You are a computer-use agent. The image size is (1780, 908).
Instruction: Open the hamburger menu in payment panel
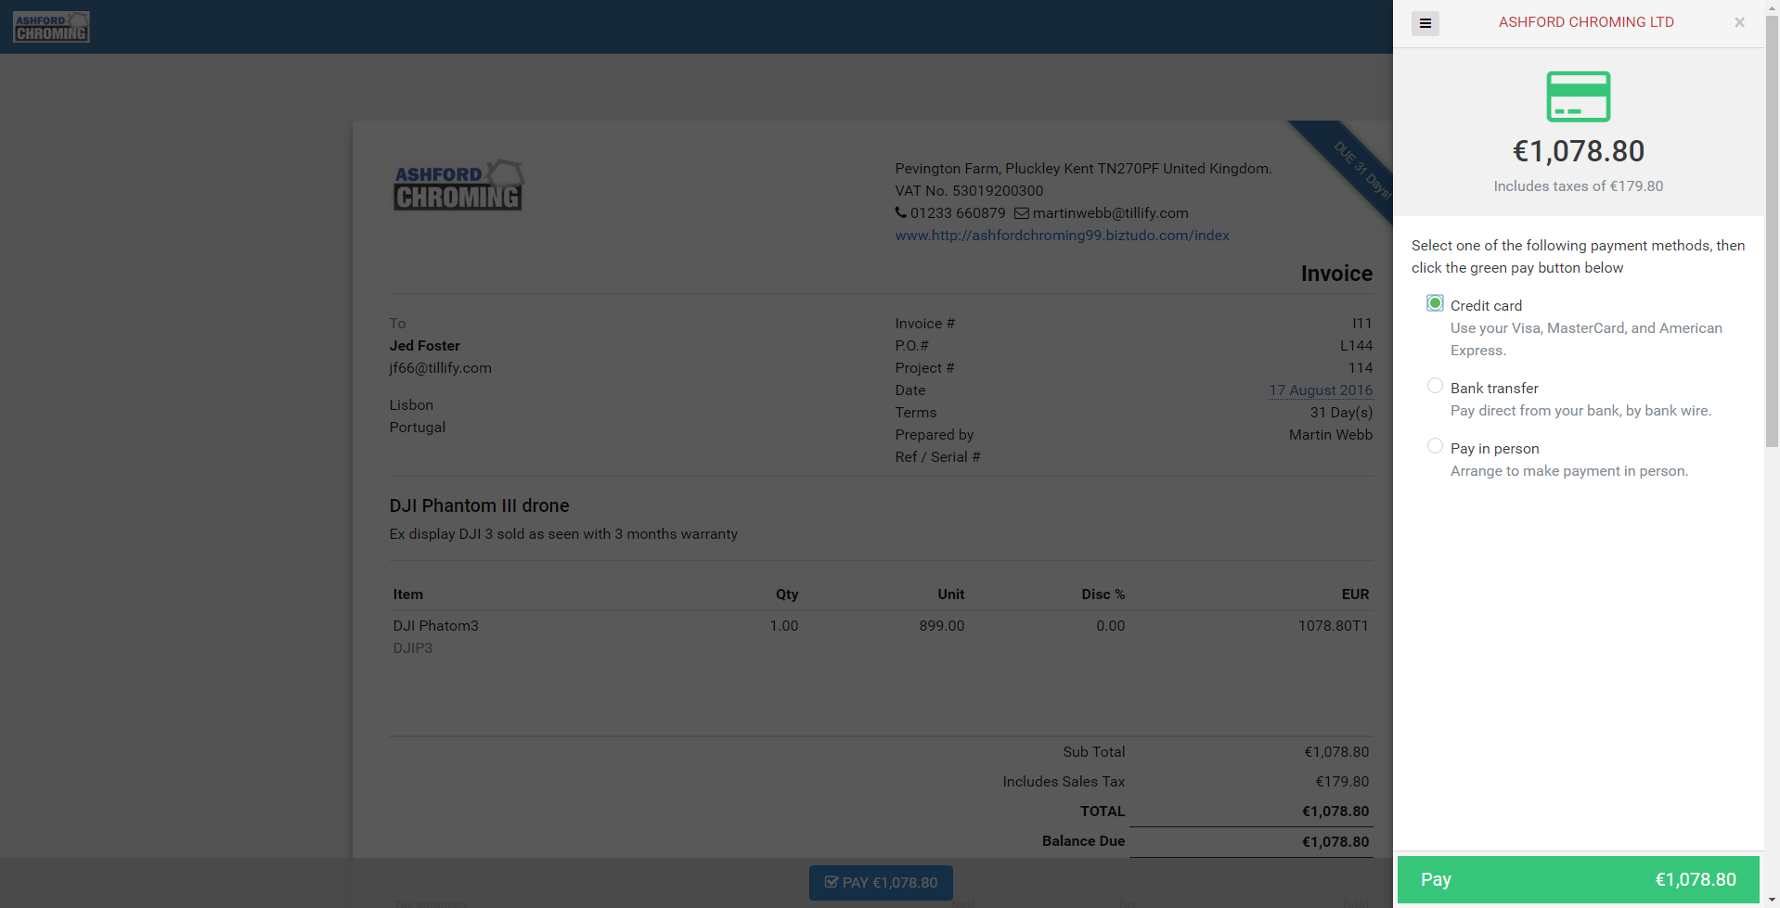pyautogui.click(x=1425, y=23)
